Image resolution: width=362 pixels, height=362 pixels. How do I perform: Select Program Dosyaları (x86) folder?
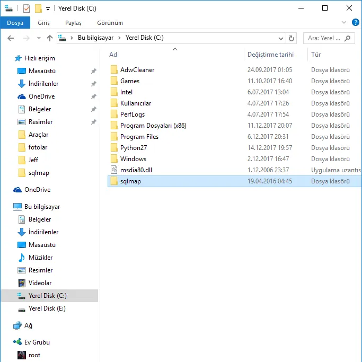click(153, 126)
